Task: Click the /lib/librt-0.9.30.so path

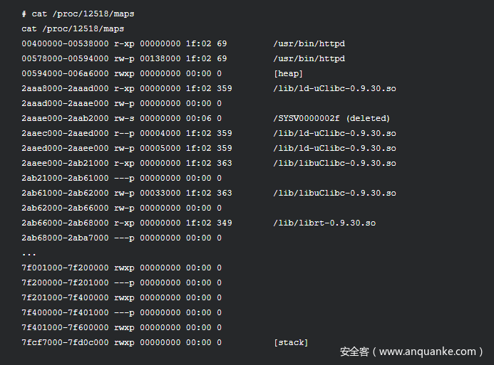Action: pyautogui.click(x=324, y=223)
